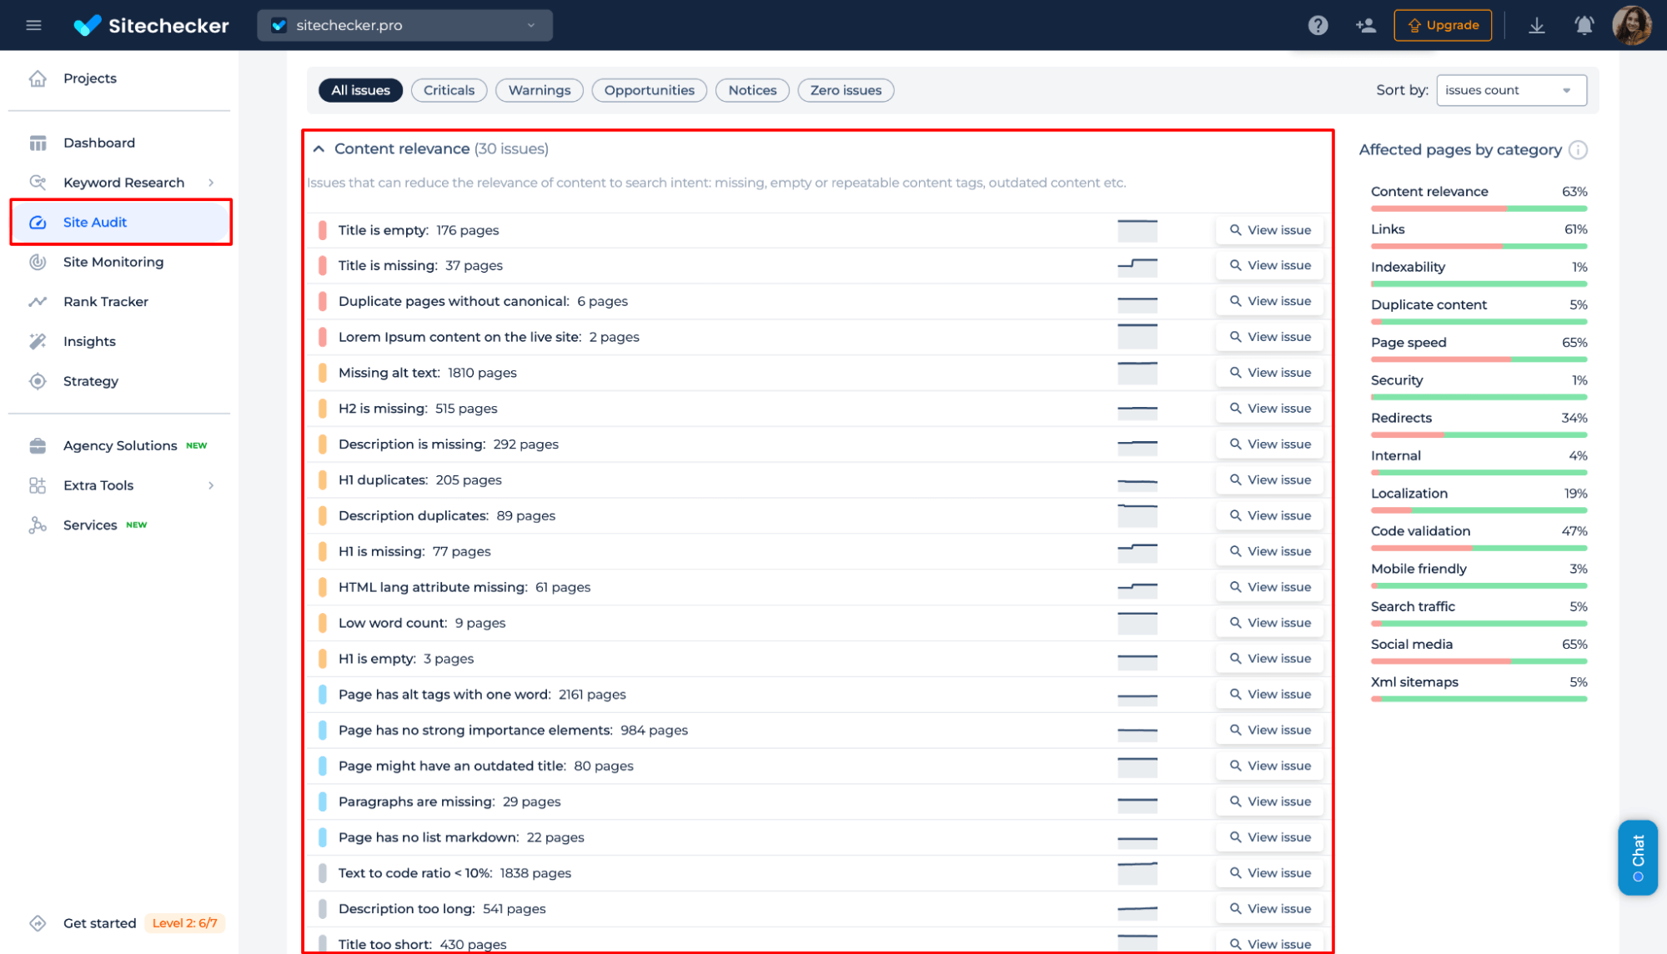
Task: Select the Criticals filter tab
Action: (x=448, y=89)
